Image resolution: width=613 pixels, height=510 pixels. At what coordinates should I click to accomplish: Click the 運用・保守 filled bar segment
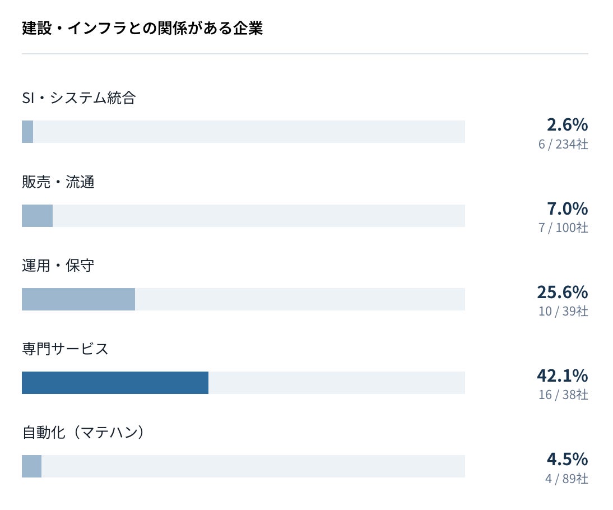click(78, 299)
